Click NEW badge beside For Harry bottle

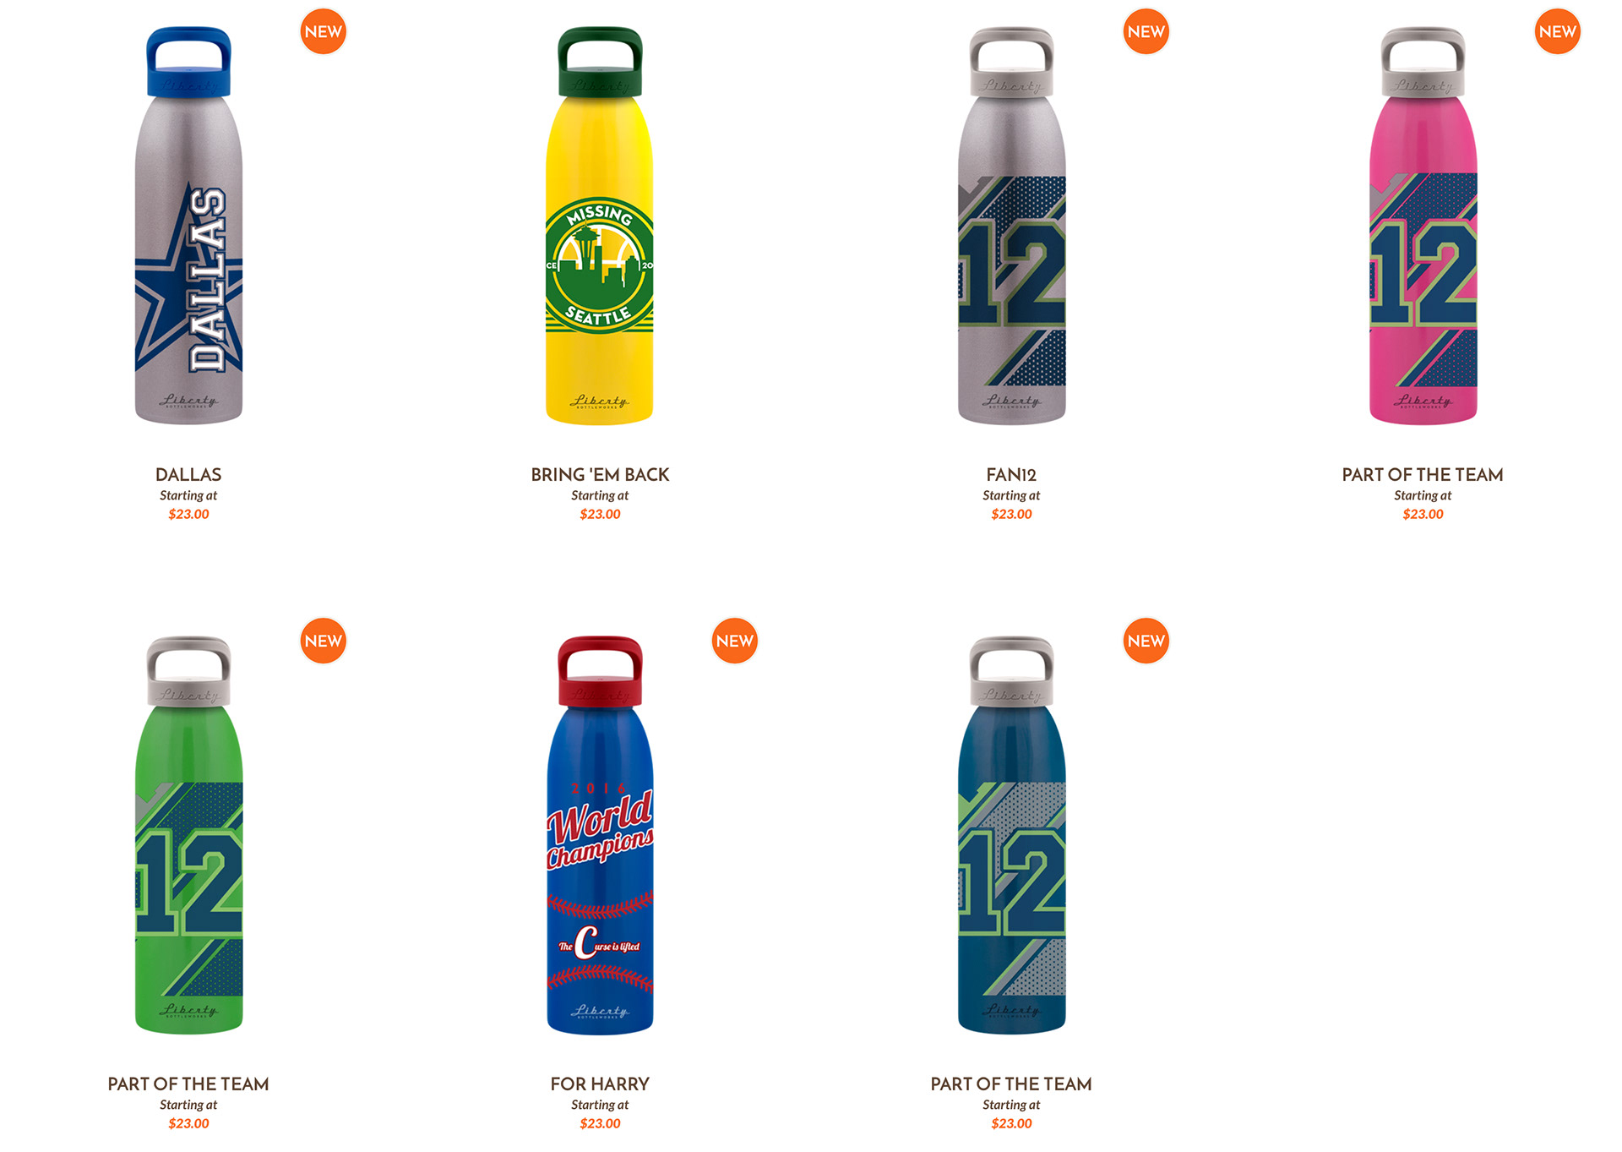coord(735,641)
